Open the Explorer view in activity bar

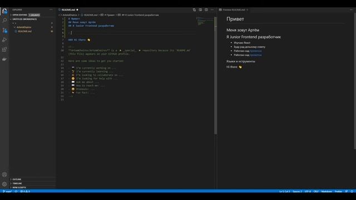tap(4, 11)
